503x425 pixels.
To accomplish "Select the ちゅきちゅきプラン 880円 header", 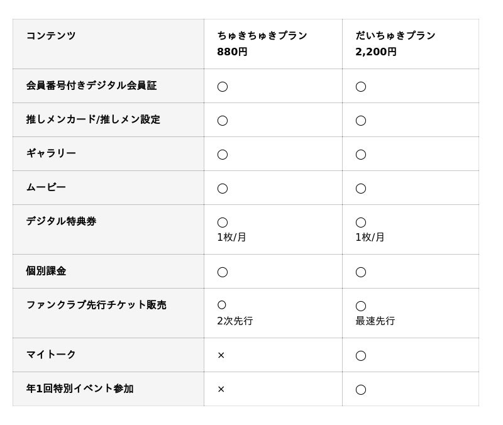I will pos(262,43).
